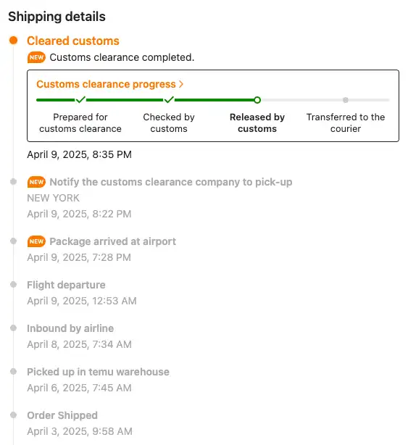Select the Flight departure timeline dot
The width and height of the screenshot is (408, 445).
click(x=13, y=284)
